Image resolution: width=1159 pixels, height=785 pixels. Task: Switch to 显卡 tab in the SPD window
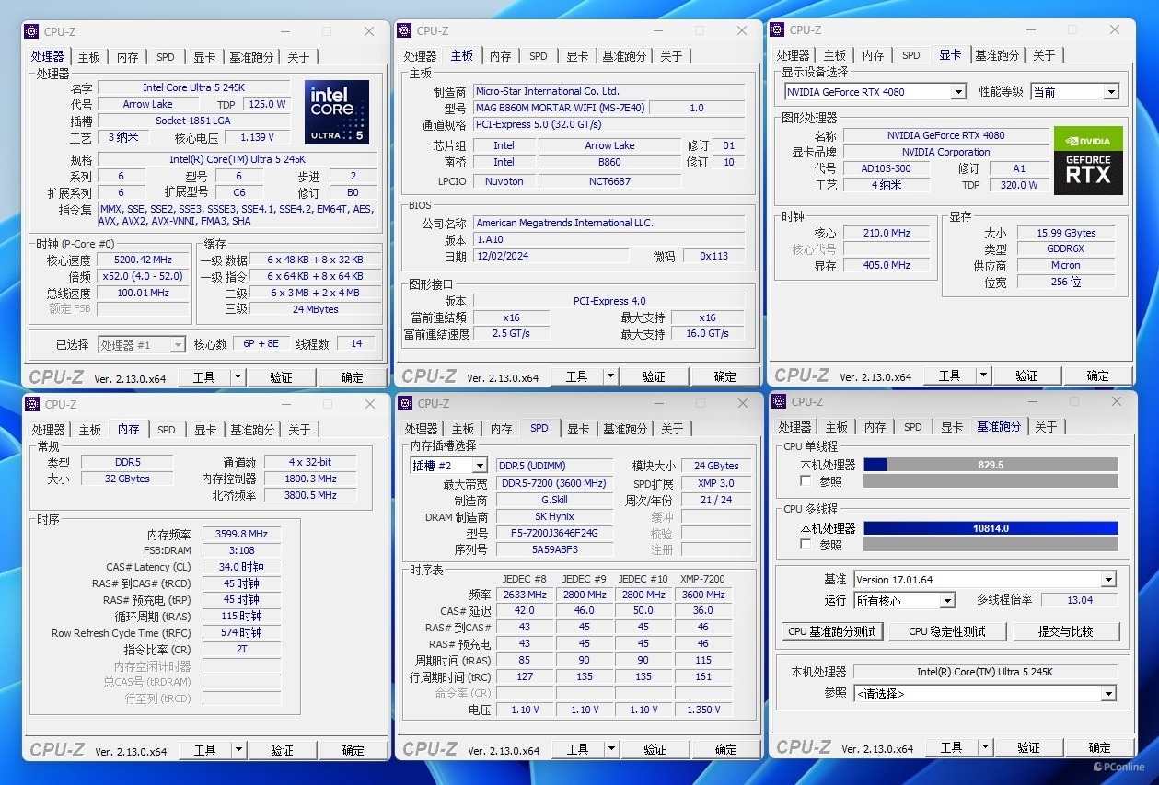578,429
